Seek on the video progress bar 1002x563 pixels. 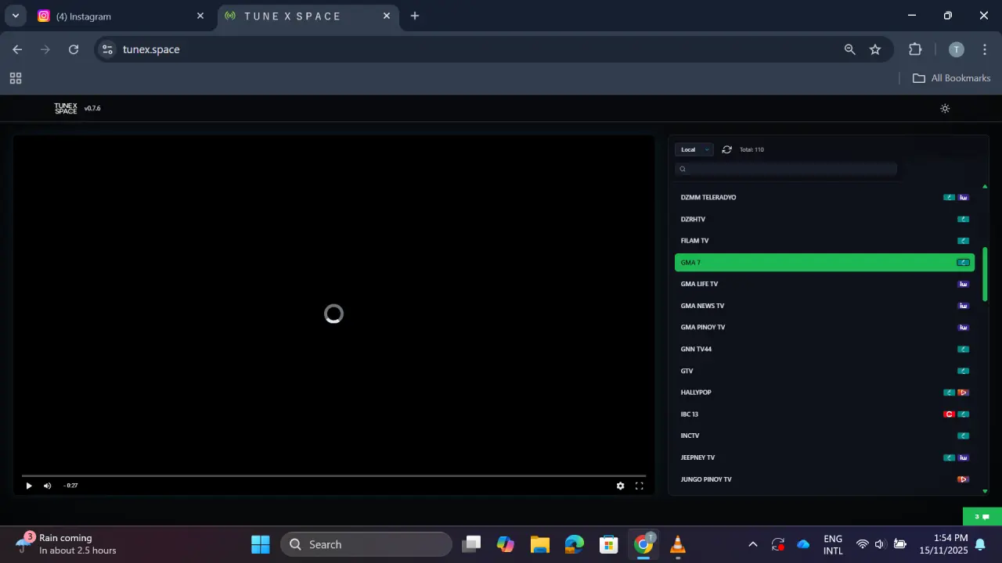click(x=333, y=475)
